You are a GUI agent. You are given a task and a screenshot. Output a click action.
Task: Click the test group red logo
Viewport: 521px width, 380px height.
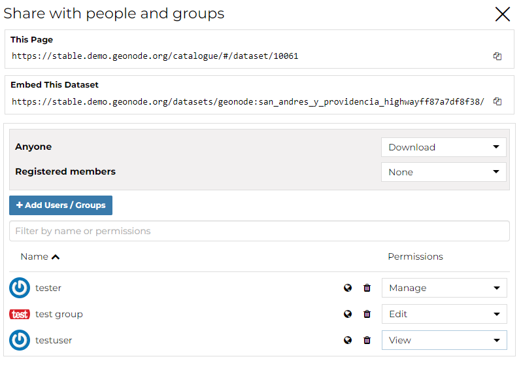20,314
